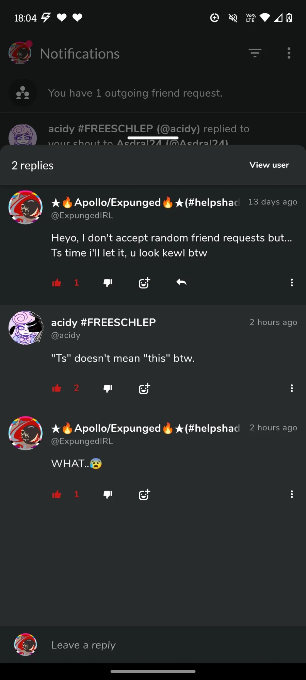Dislike acidy's "Ts" comment
The image size is (306, 680).
[x=108, y=388]
